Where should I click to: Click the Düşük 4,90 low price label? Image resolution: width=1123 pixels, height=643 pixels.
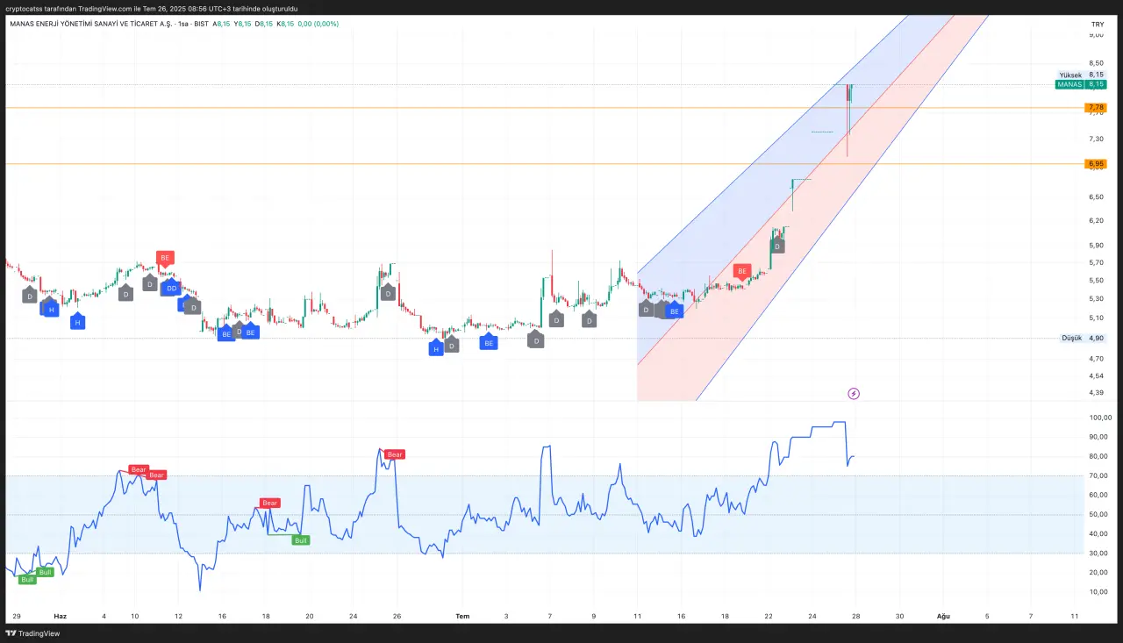pos(1084,338)
